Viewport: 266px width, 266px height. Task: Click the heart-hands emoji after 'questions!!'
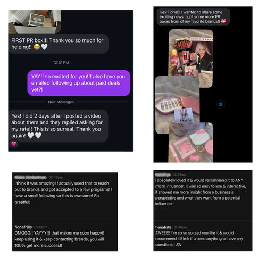pos(179,245)
